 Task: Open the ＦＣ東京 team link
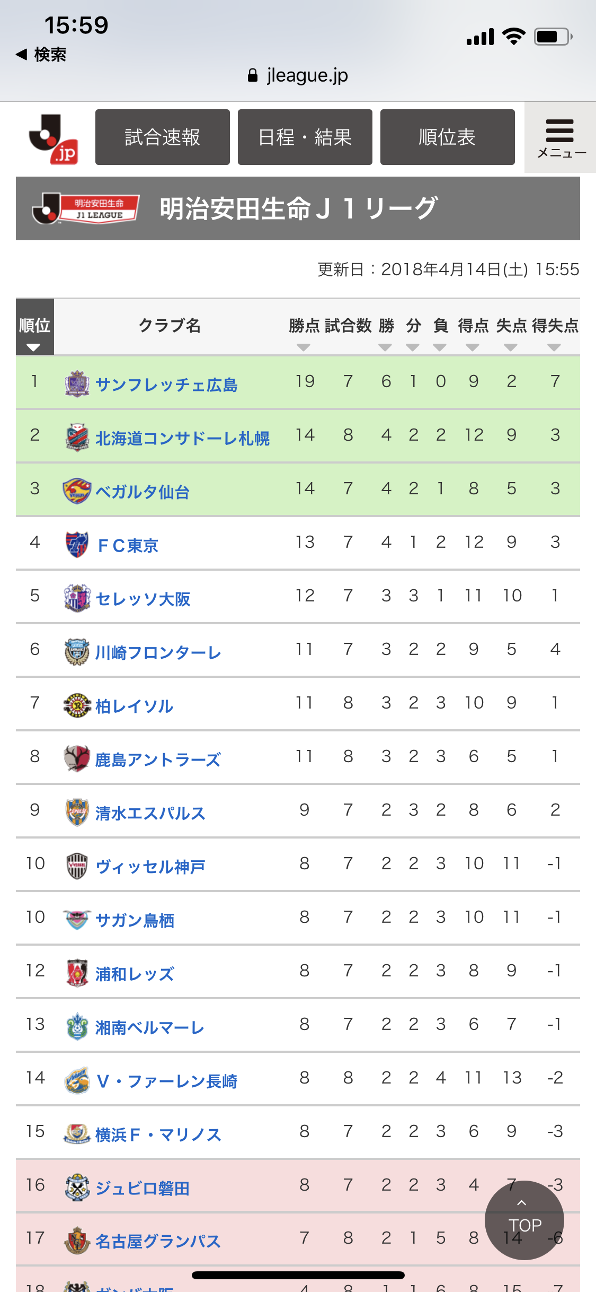point(128,545)
